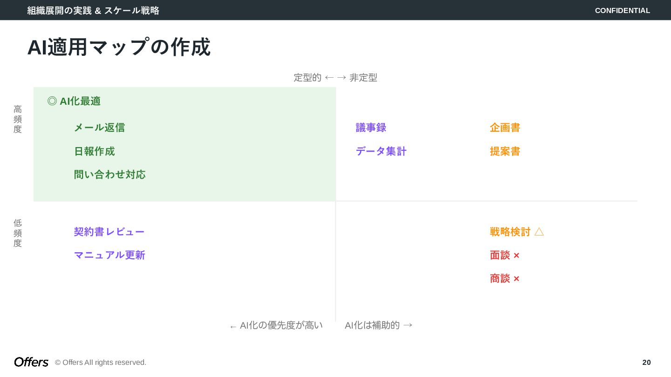The image size is (671, 377).
Task: Click the Offers logo in footer
Action: point(31,362)
